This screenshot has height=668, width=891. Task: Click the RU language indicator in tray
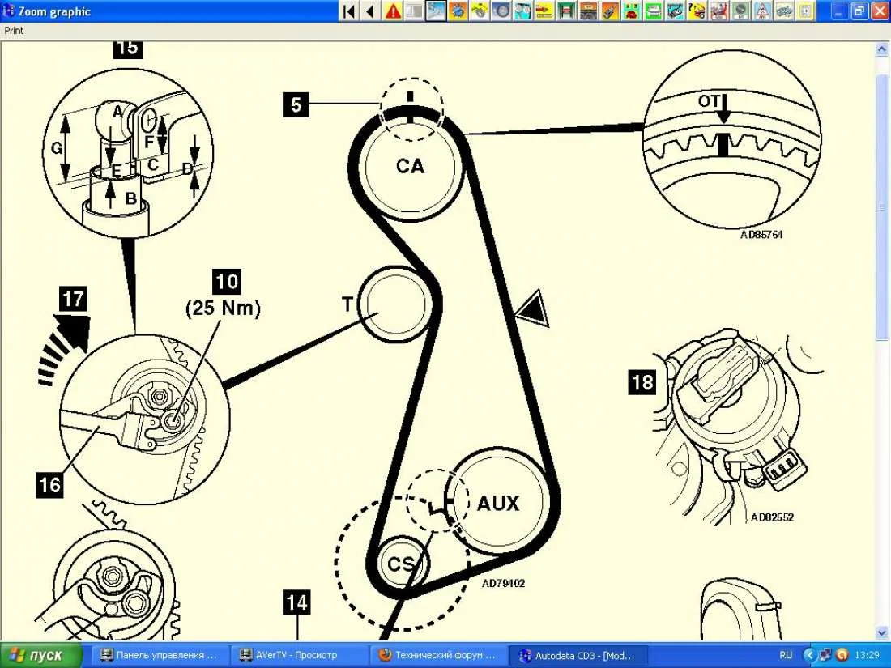[x=786, y=655]
